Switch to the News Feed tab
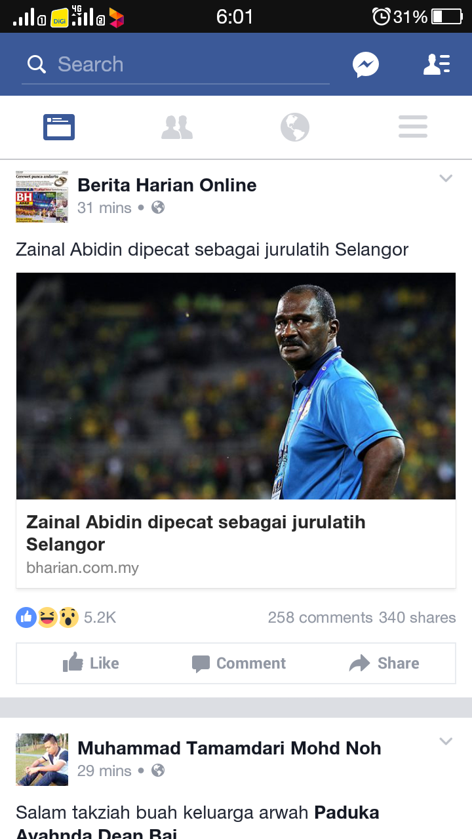The height and width of the screenshot is (839, 472). 59,127
